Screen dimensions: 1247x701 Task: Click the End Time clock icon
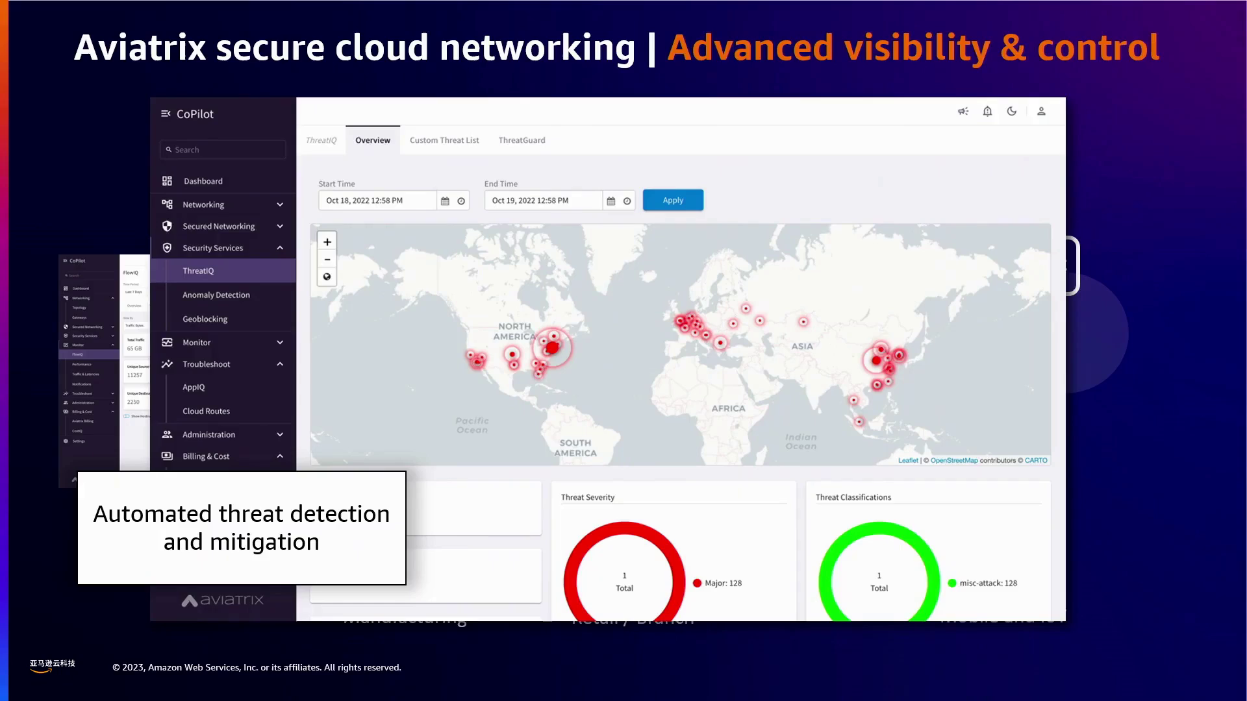click(627, 201)
